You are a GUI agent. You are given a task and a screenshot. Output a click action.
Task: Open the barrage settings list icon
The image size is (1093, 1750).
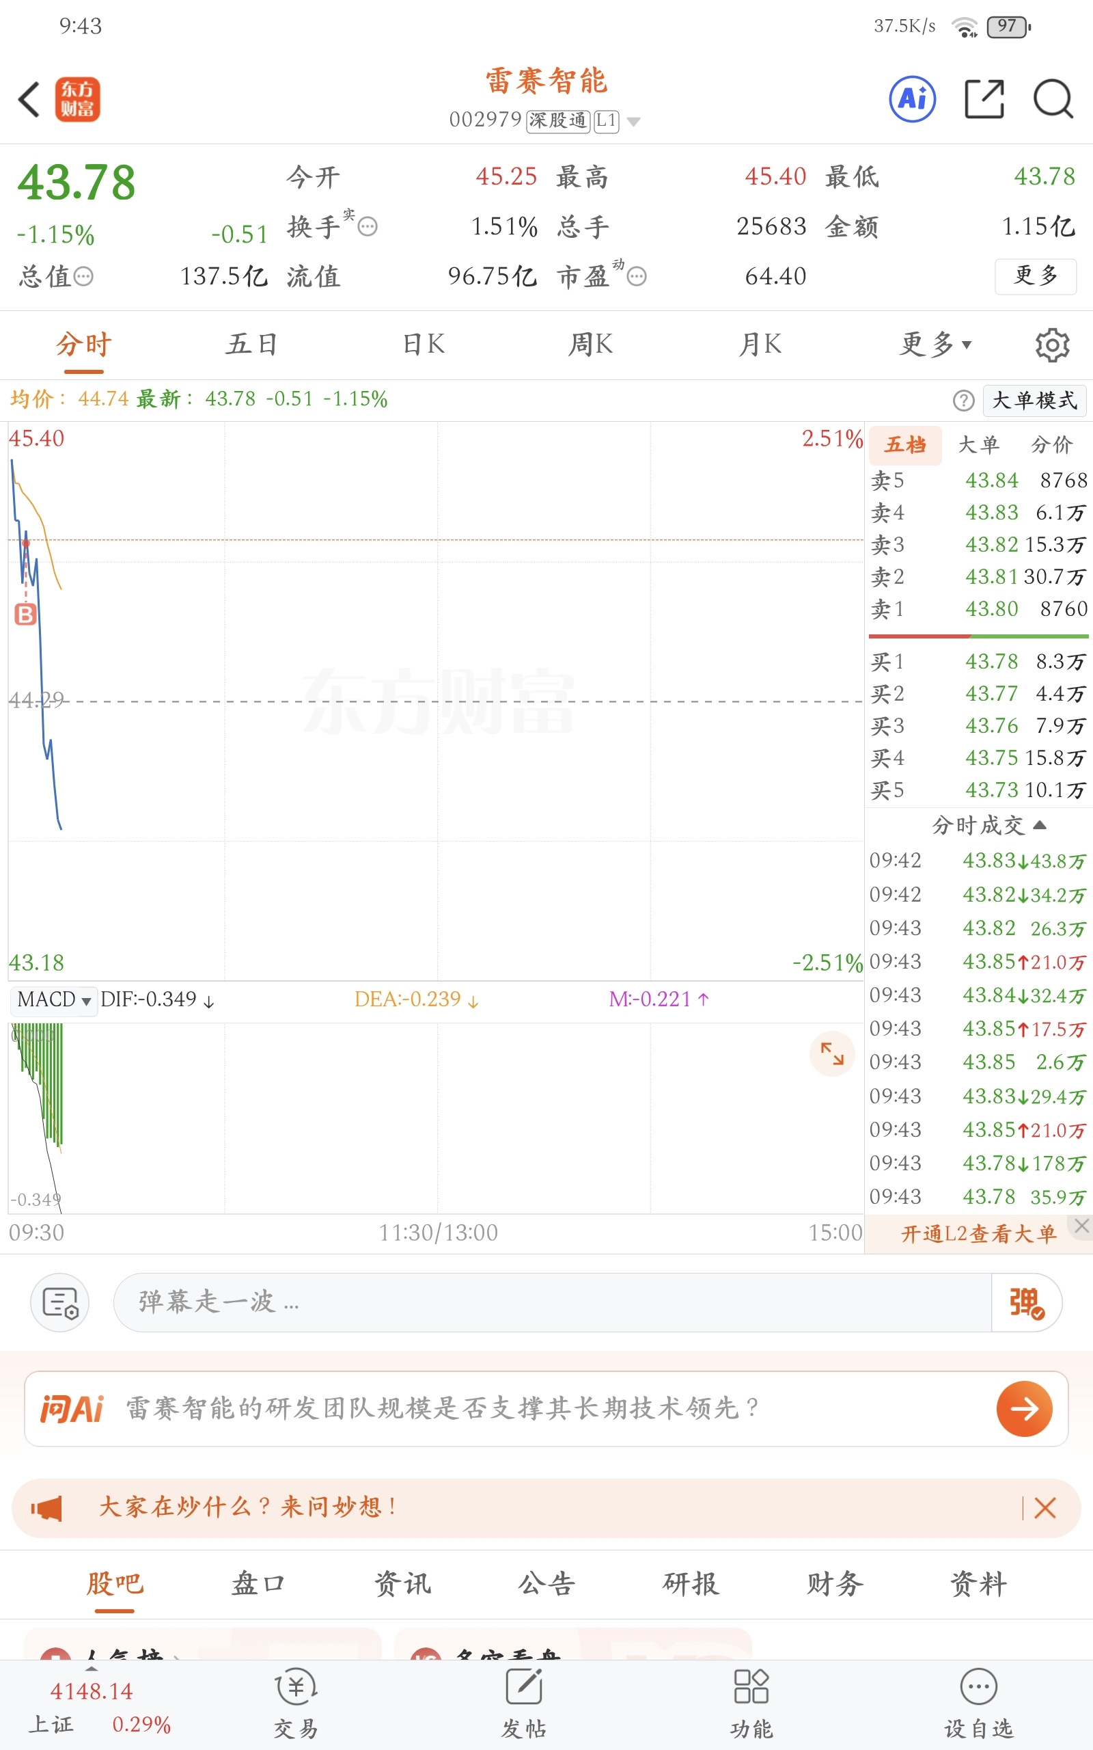tap(60, 1302)
